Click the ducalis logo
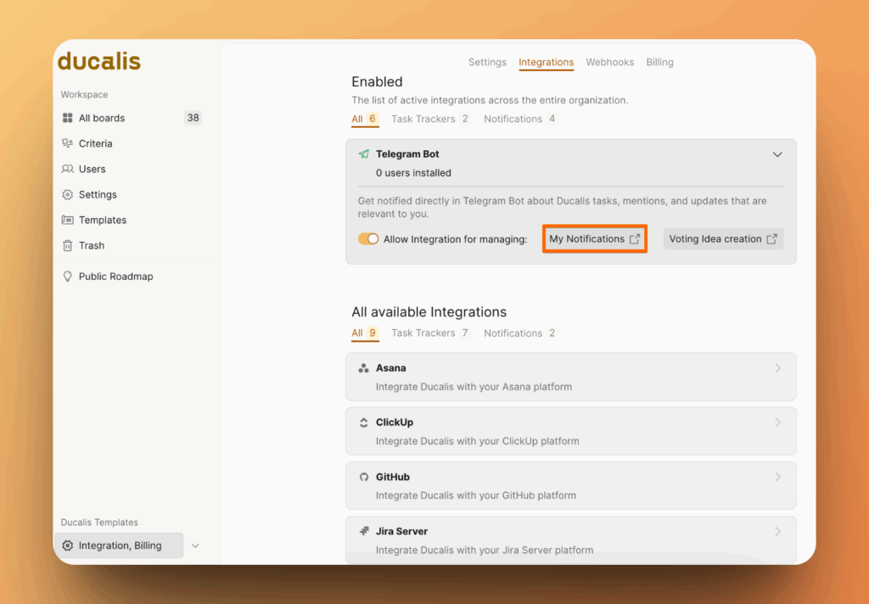This screenshot has height=604, width=869. (99, 62)
